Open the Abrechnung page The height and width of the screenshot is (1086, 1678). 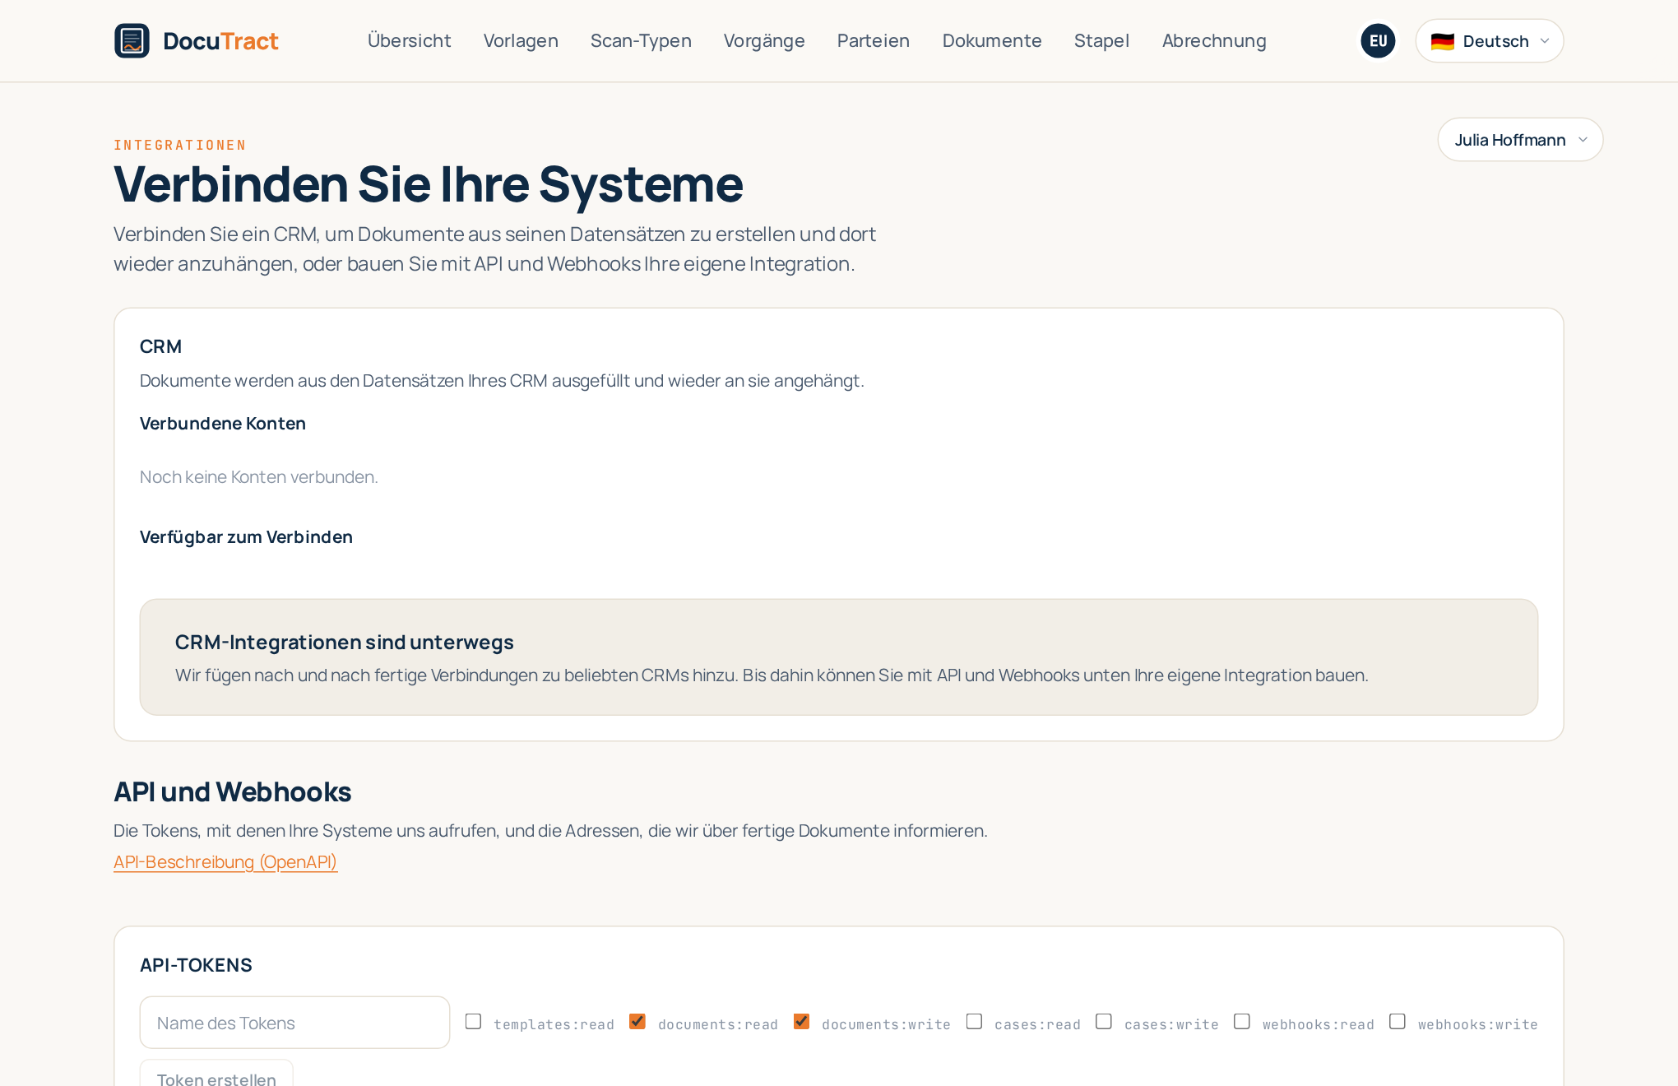click(1214, 40)
